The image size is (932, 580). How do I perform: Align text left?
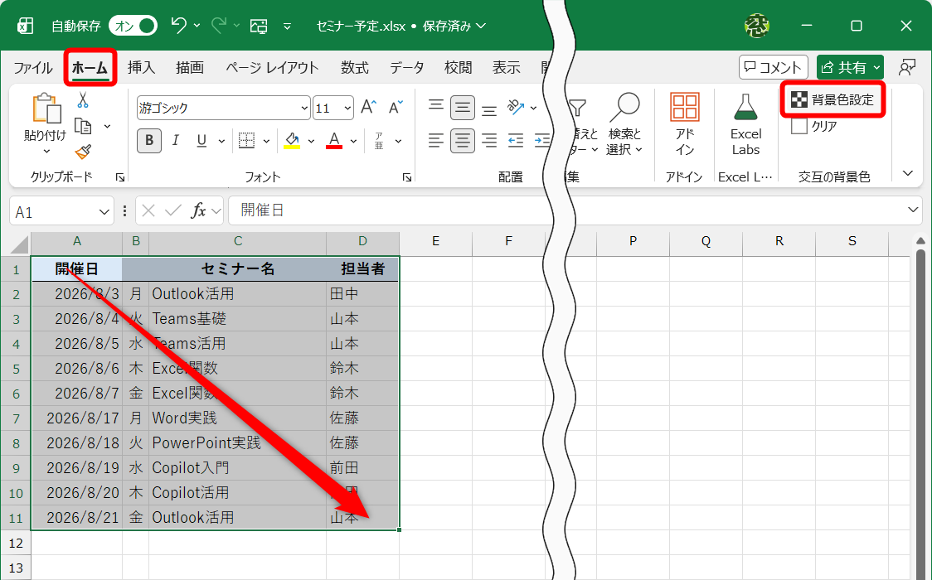click(x=436, y=141)
